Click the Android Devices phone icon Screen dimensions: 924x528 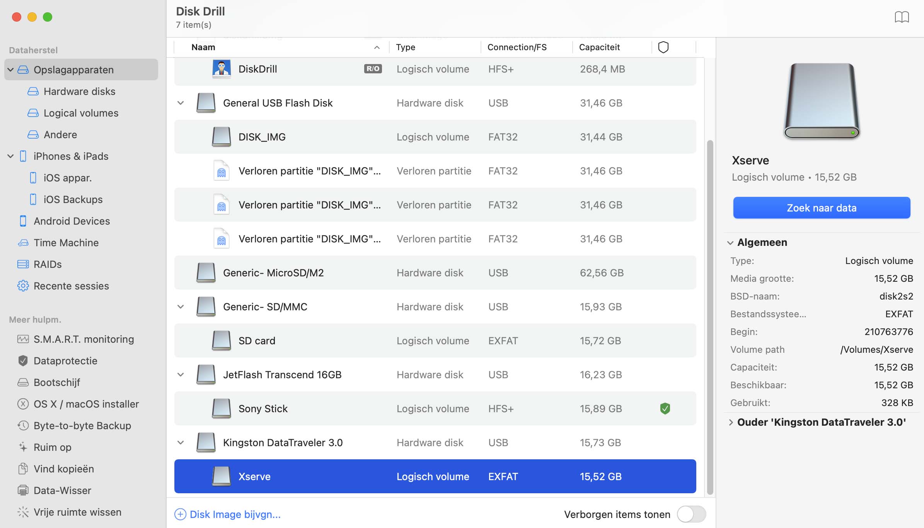point(23,221)
